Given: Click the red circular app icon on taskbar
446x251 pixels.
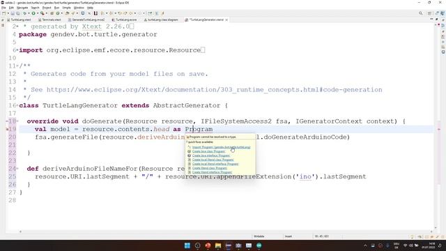Looking at the screenshot, I should tap(208, 245).
